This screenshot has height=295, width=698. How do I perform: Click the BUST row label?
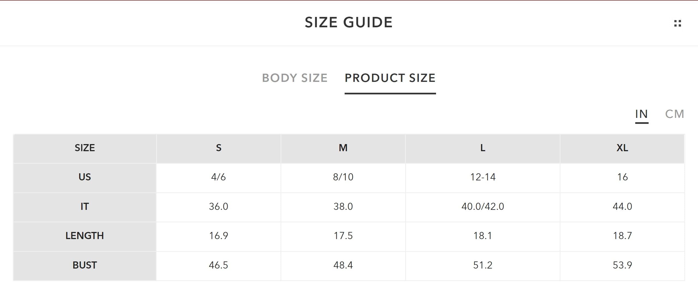pyautogui.click(x=85, y=265)
